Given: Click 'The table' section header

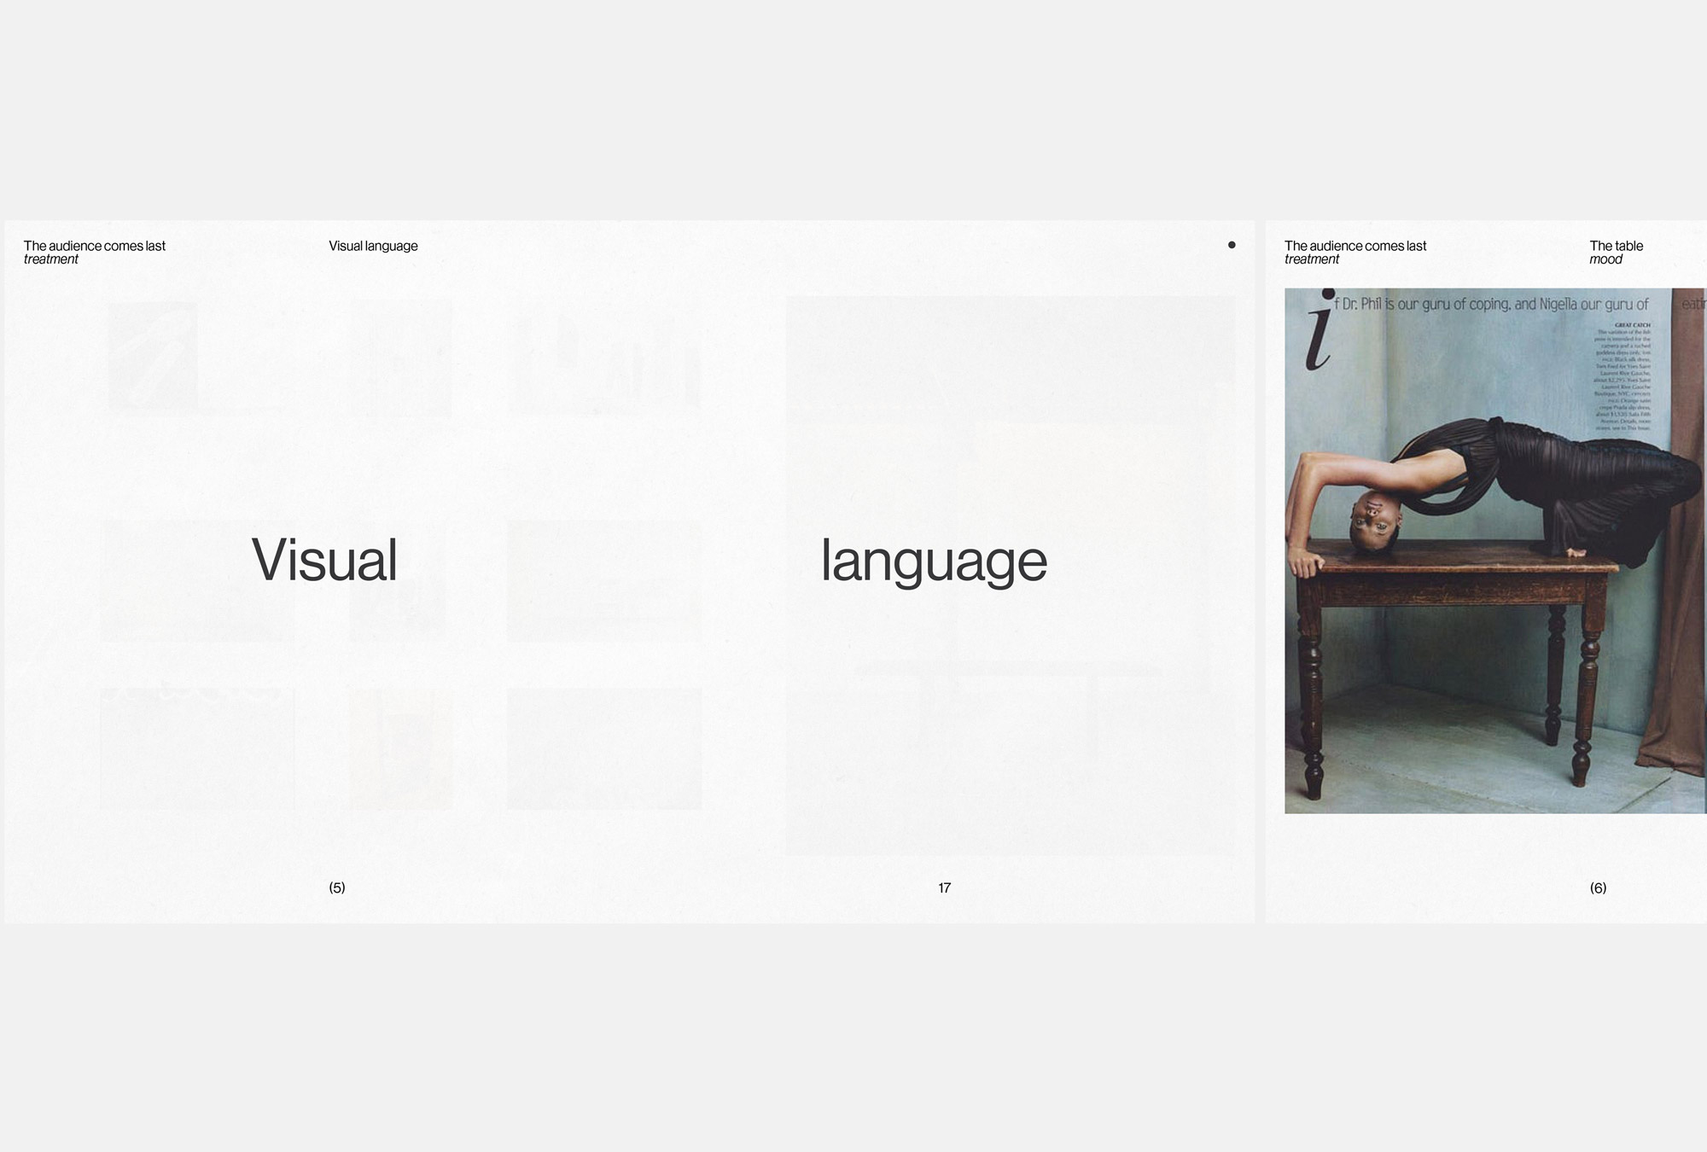Looking at the screenshot, I should tap(1616, 246).
